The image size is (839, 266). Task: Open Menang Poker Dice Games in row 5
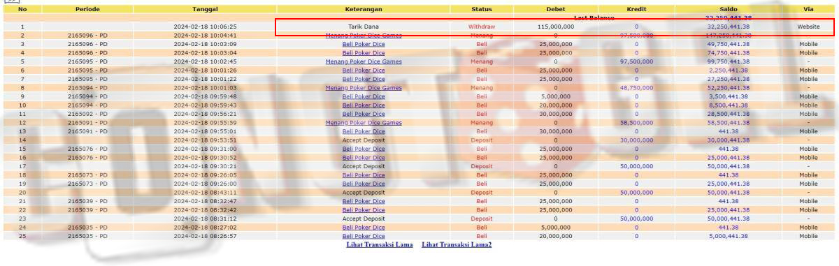pos(364,61)
